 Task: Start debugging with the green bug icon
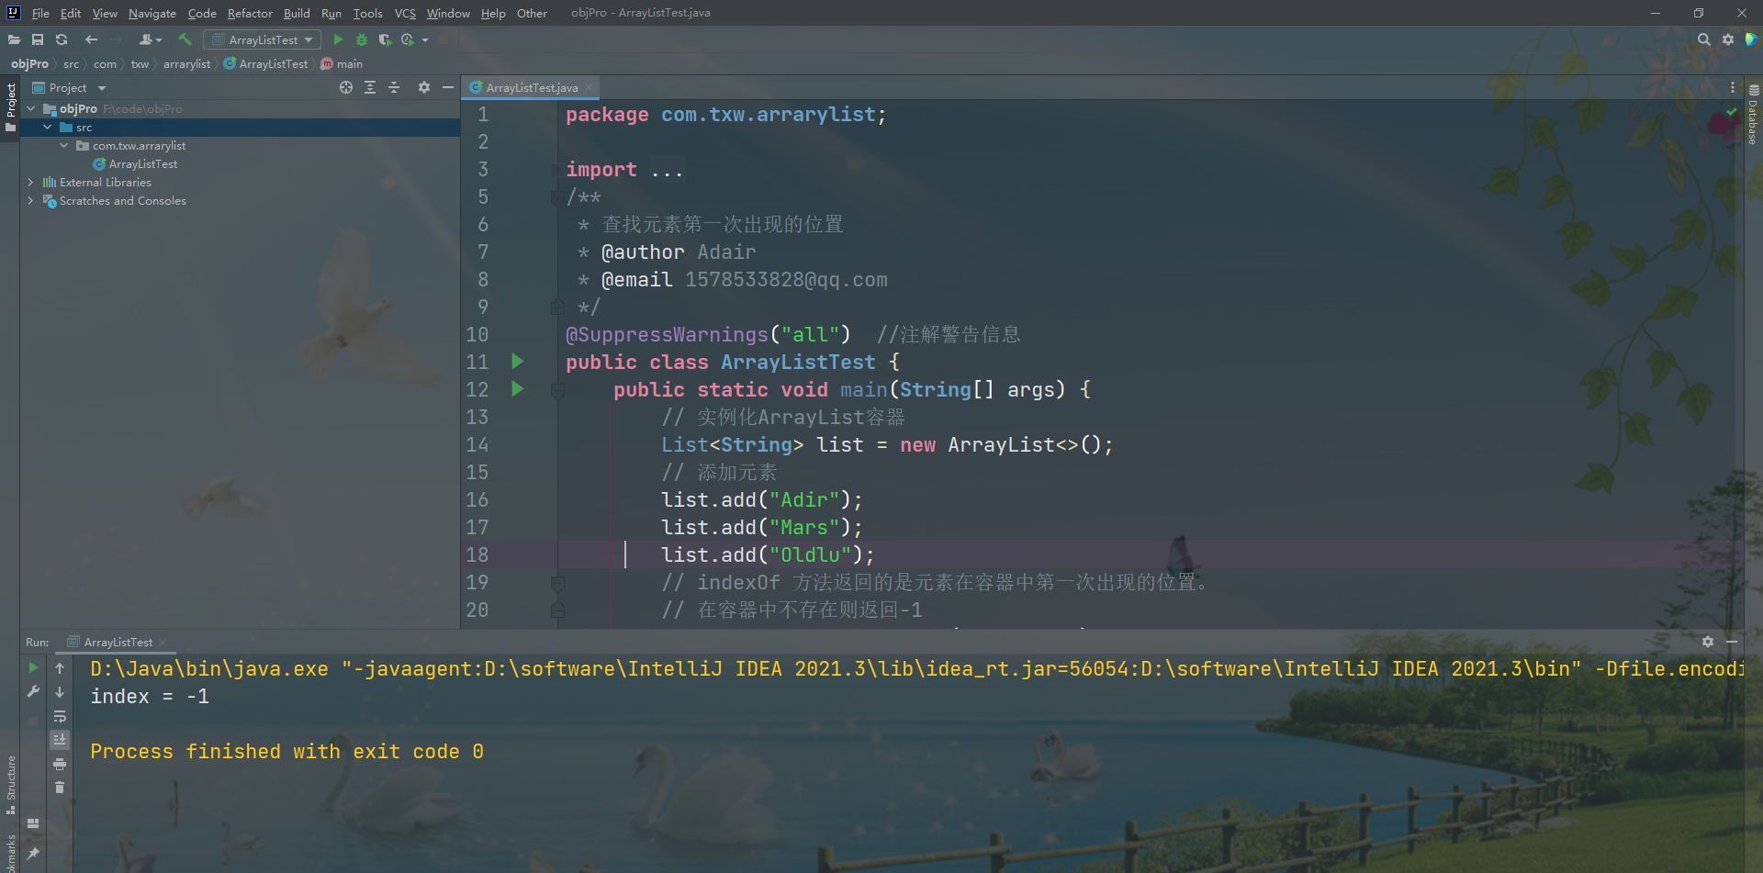[x=362, y=39]
